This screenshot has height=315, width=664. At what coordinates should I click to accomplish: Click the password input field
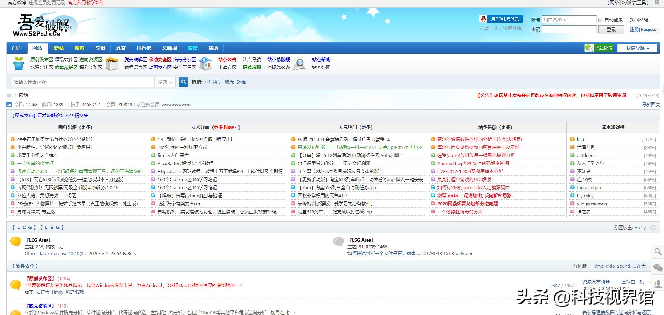point(569,29)
